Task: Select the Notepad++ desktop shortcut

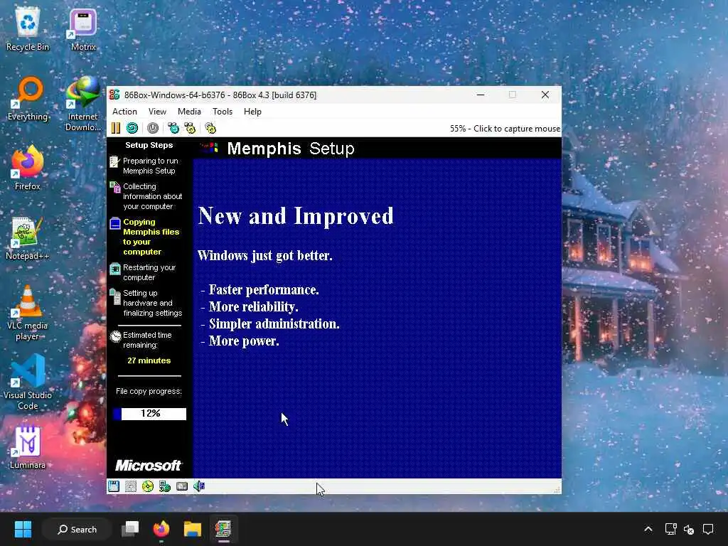Action: tap(28, 238)
